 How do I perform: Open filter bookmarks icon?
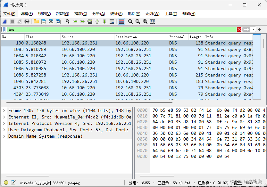pos(4,29)
